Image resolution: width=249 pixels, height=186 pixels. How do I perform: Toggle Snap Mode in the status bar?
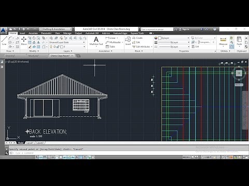pyautogui.click(x=41, y=157)
